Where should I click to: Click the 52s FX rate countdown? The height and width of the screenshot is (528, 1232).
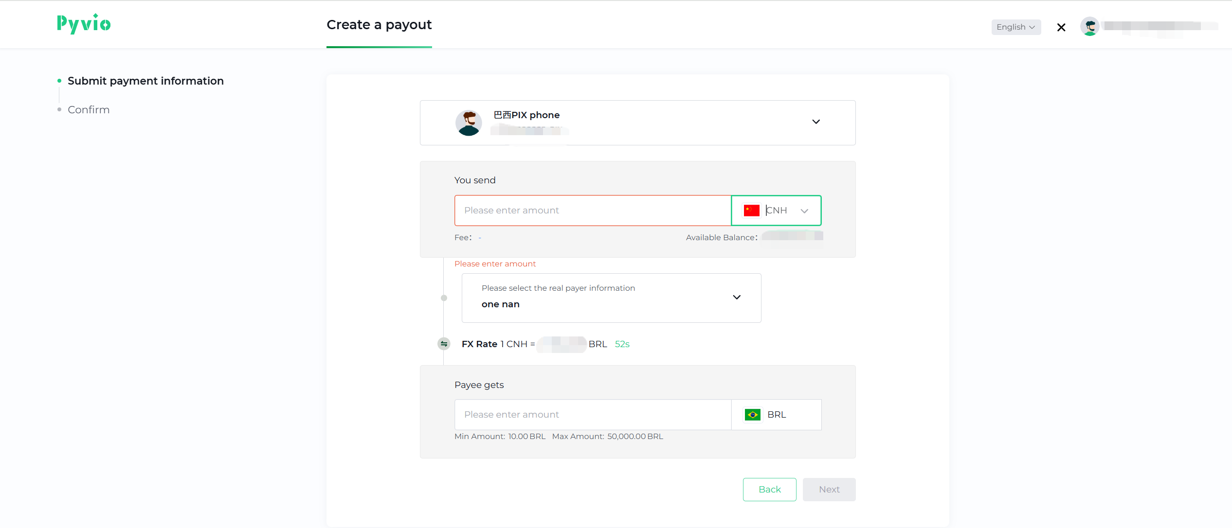point(622,344)
